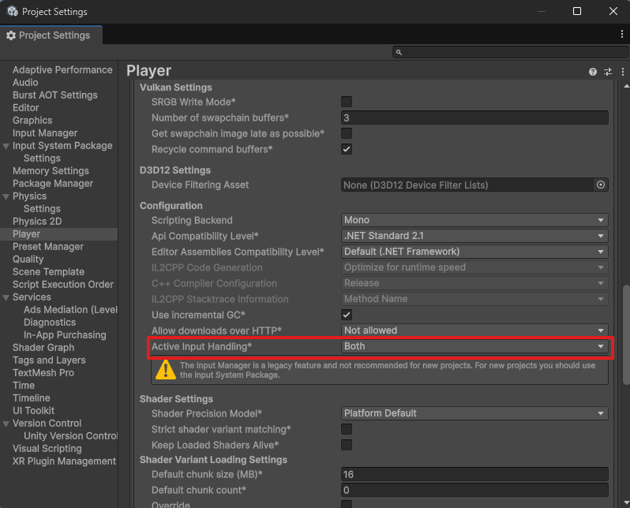The height and width of the screenshot is (508, 630).
Task: Open Diagnostics under Services
Action: (x=50, y=323)
